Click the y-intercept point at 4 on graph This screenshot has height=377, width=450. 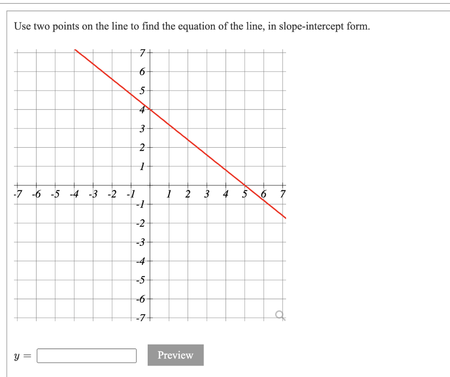(150, 109)
